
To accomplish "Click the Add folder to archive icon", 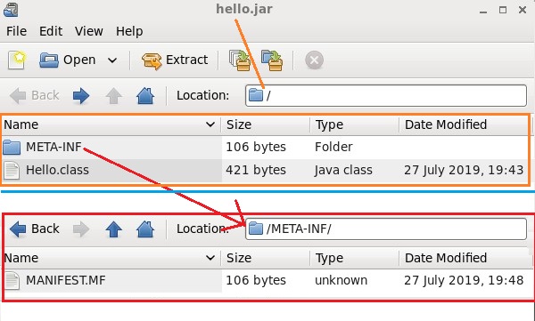I will 272,60.
